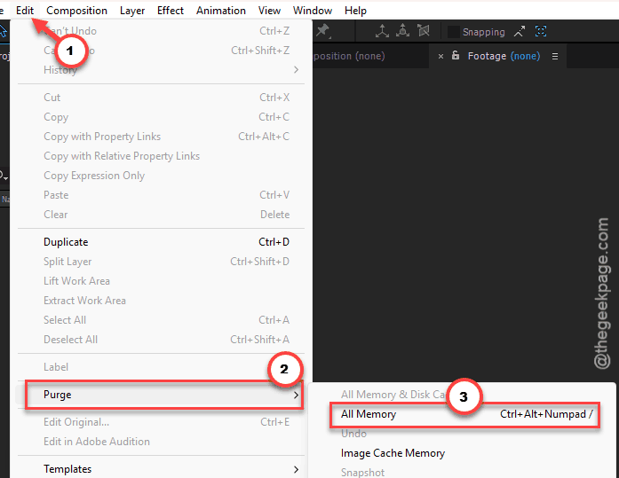Expand the History submenu arrow

pyautogui.click(x=296, y=70)
